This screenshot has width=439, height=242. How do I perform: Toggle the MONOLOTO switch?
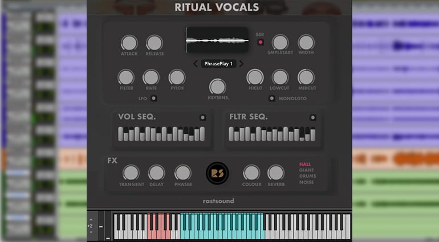pyautogui.click(x=271, y=98)
